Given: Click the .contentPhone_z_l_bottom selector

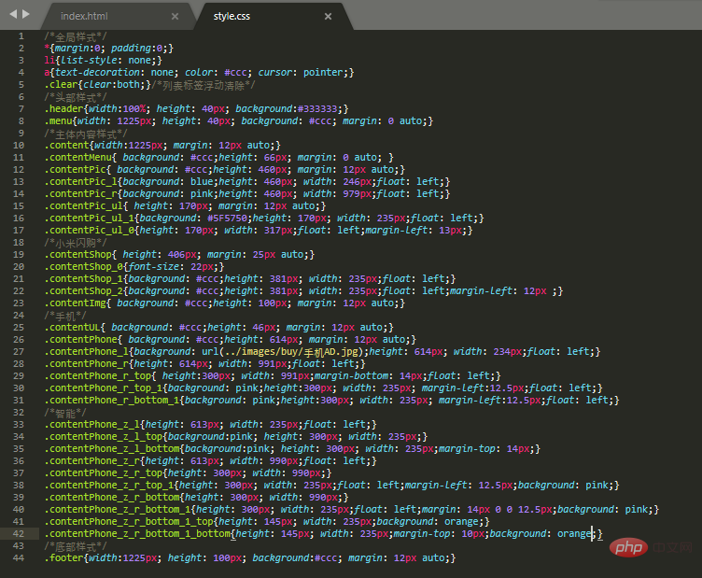Looking at the screenshot, I should point(112,448).
